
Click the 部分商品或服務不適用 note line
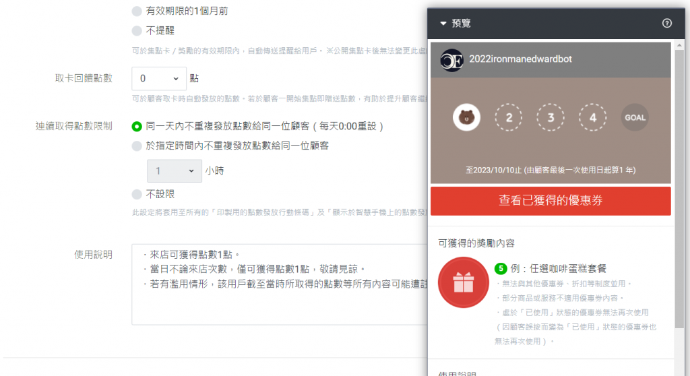click(x=560, y=298)
